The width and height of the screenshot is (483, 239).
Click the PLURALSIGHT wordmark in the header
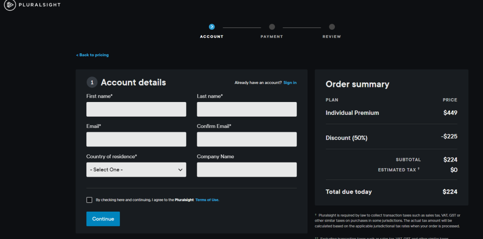pyautogui.click(x=40, y=5)
